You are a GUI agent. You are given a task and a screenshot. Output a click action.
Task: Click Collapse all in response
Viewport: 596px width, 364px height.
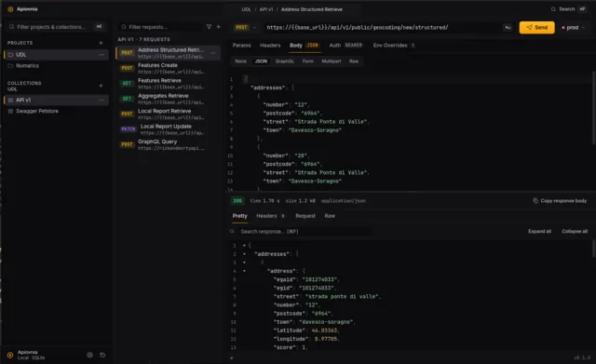click(x=575, y=232)
